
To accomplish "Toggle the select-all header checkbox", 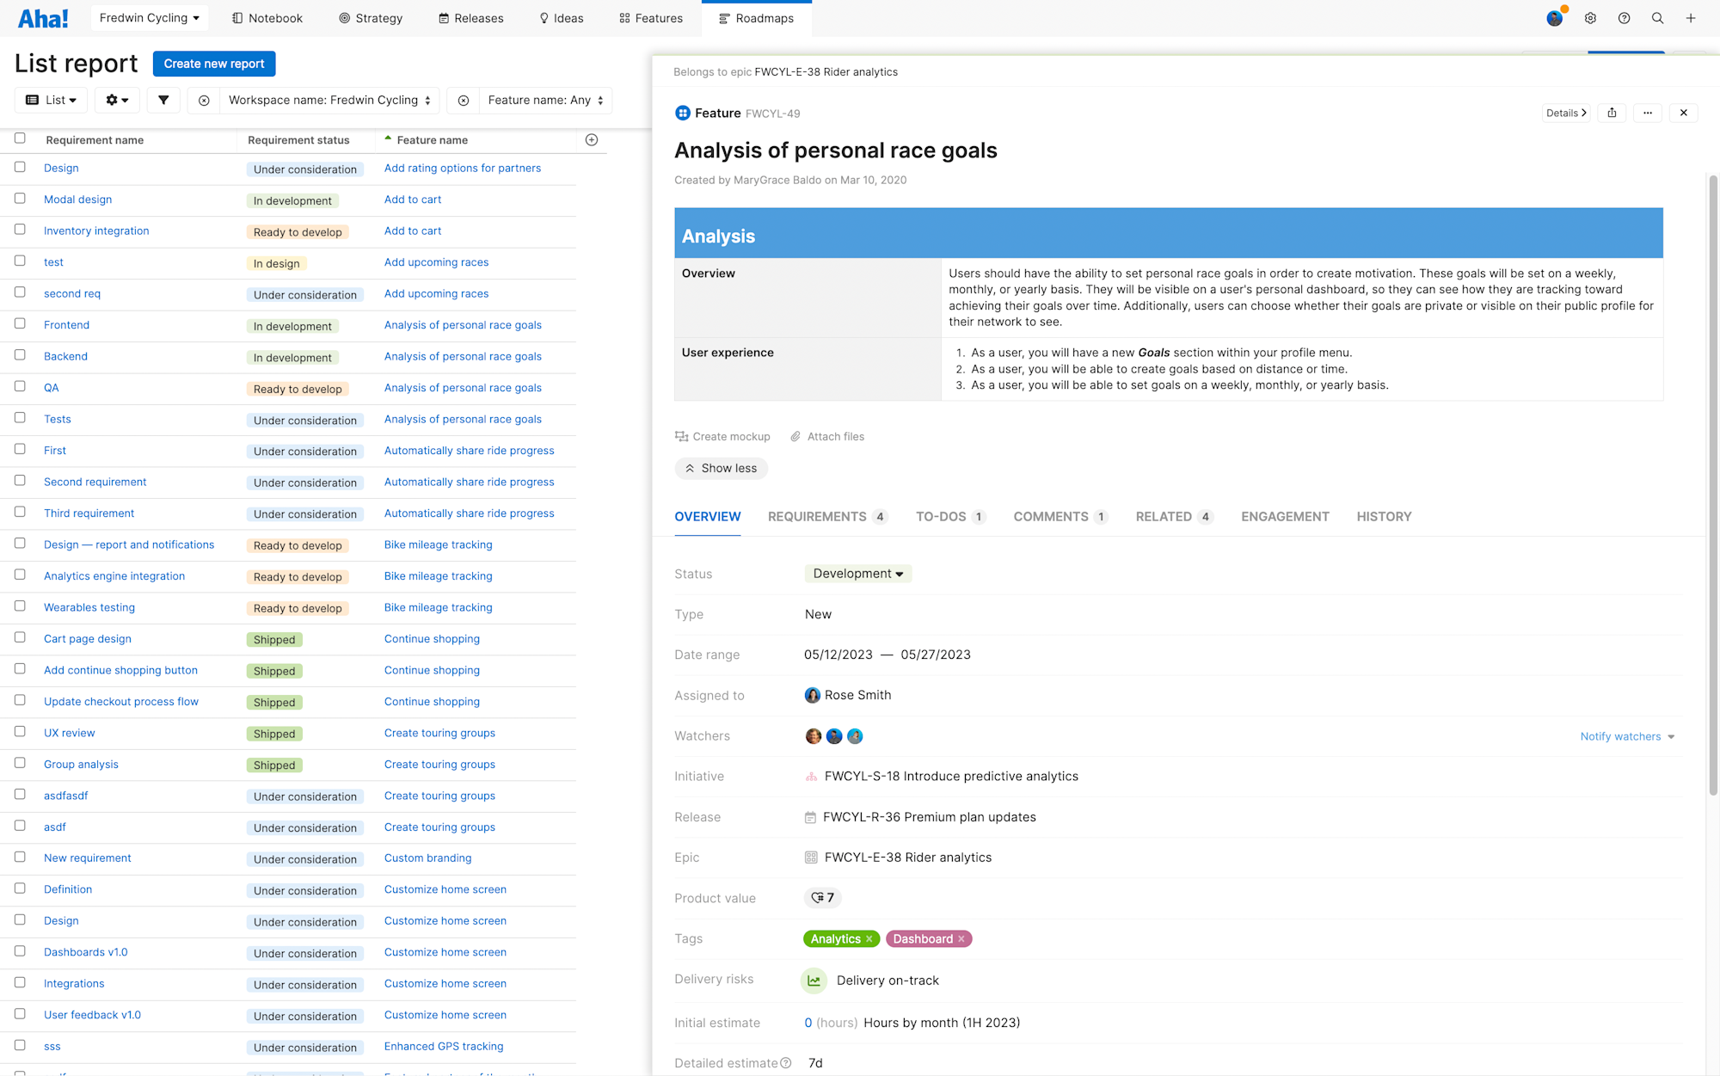I will click(x=20, y=138).
